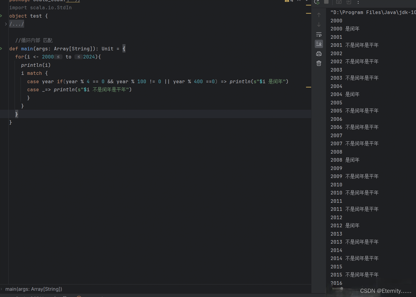Viewport: 416px width, 297px height.
Task: Click the yellow warning stripe near the case line
Action: click(x=308, y=87)
